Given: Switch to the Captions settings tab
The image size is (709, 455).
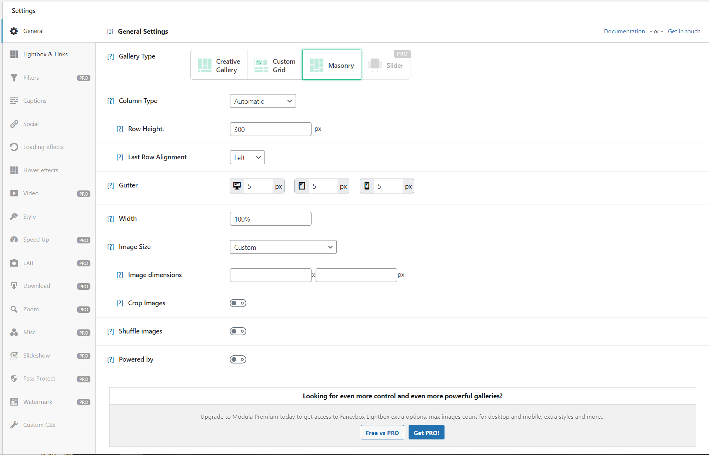Looking at the screenshot, I should pyautogui.click(x=49, y=101).
